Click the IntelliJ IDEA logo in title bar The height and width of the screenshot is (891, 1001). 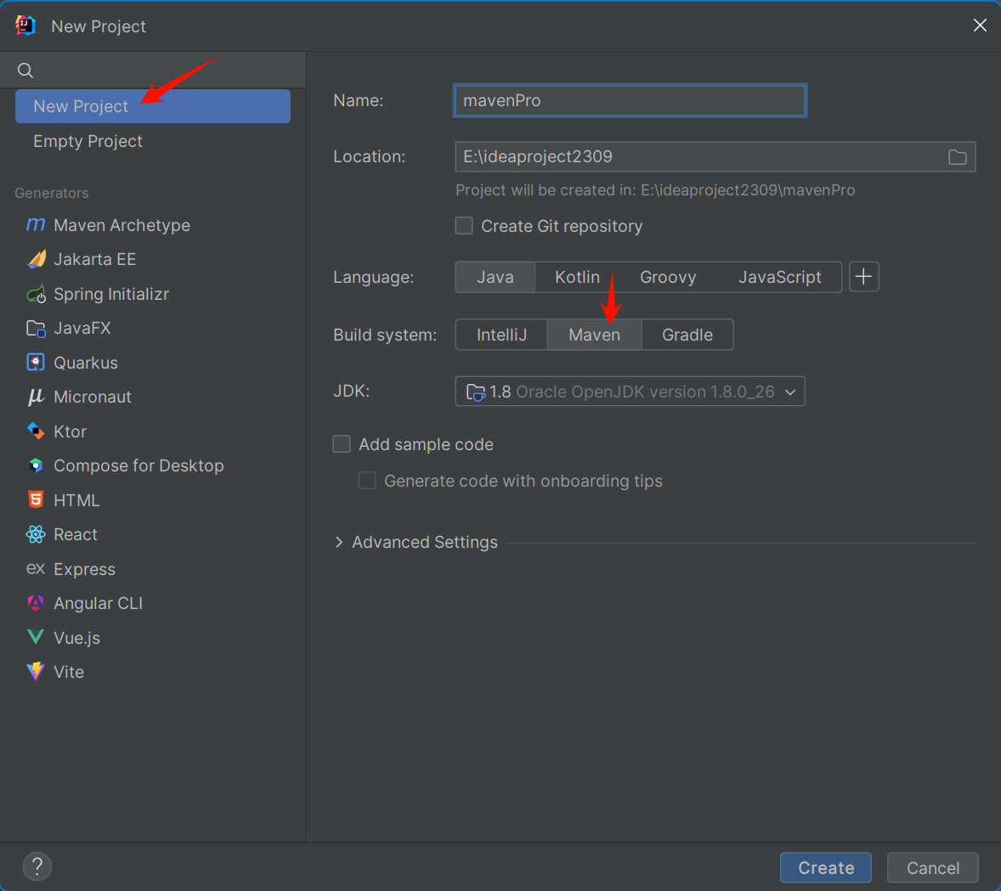(x=25, y=25)
